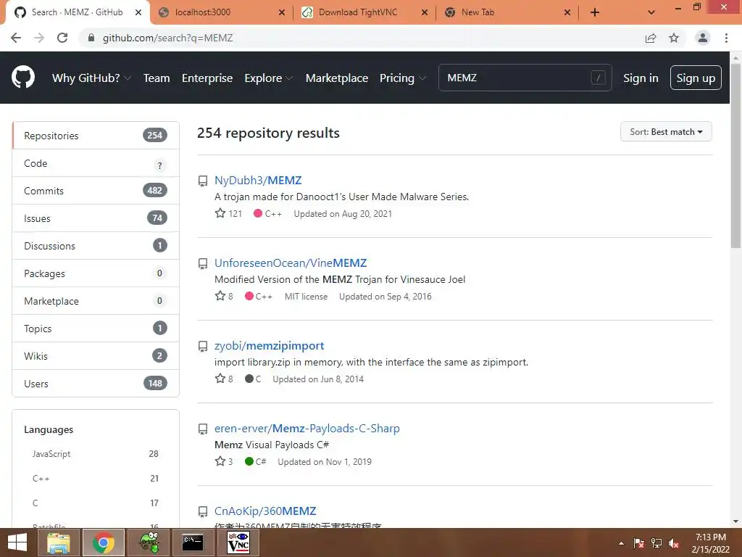Click the star icon of UnforeseenOcean/VineMEMZ
Image resolution: width=742 pixels, height=557 pixels.
pyautogui.click(x=220, y=296)
